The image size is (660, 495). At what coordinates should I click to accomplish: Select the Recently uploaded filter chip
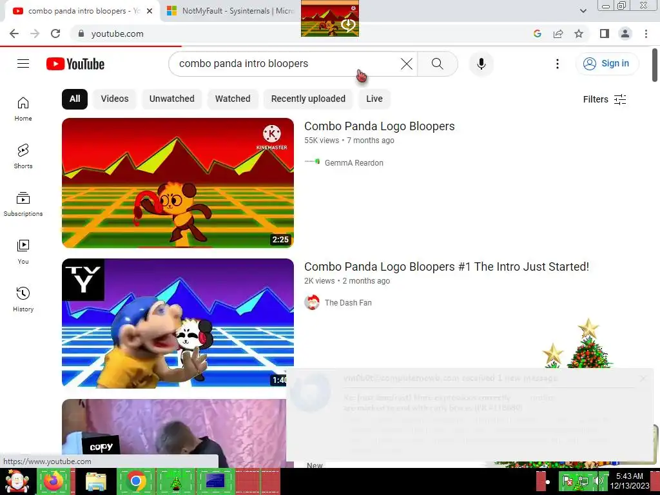(308, 99)
